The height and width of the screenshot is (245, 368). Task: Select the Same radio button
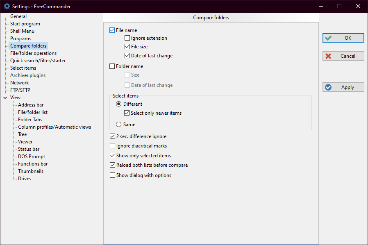[119, 124]
